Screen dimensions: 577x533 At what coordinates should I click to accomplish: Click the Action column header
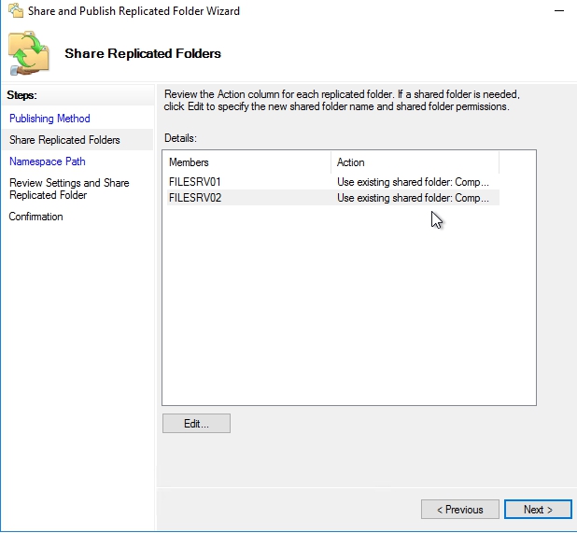click(x=414, y=162)
